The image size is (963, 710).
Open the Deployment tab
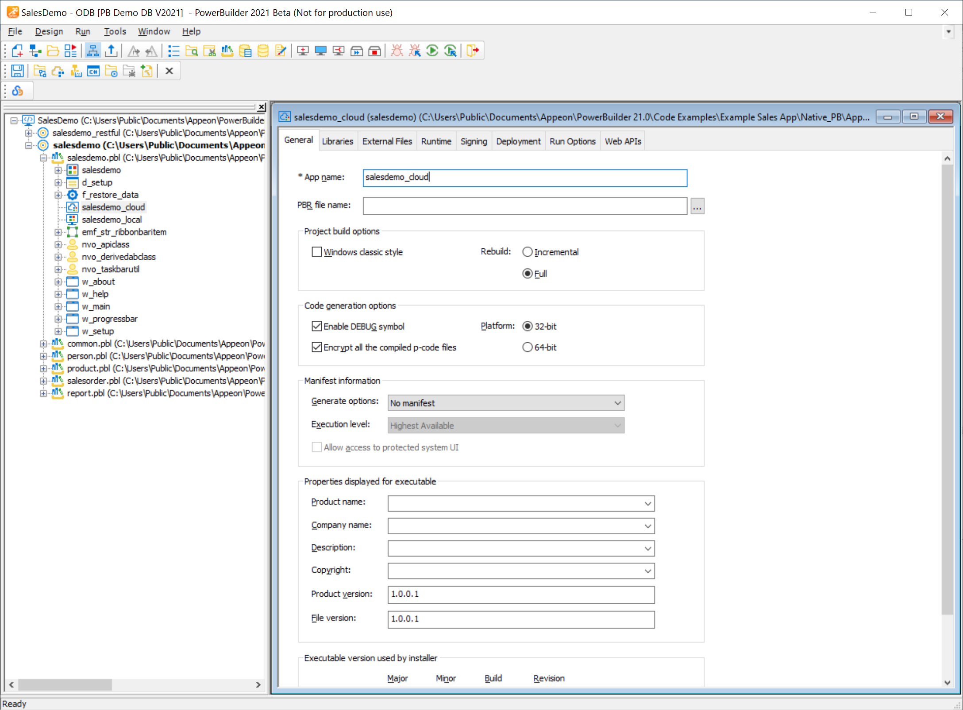coord(518,141)
